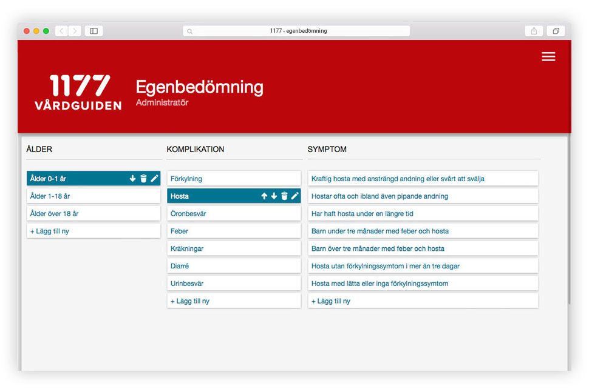Move Hosta up with the up arrow

point(264,196)
